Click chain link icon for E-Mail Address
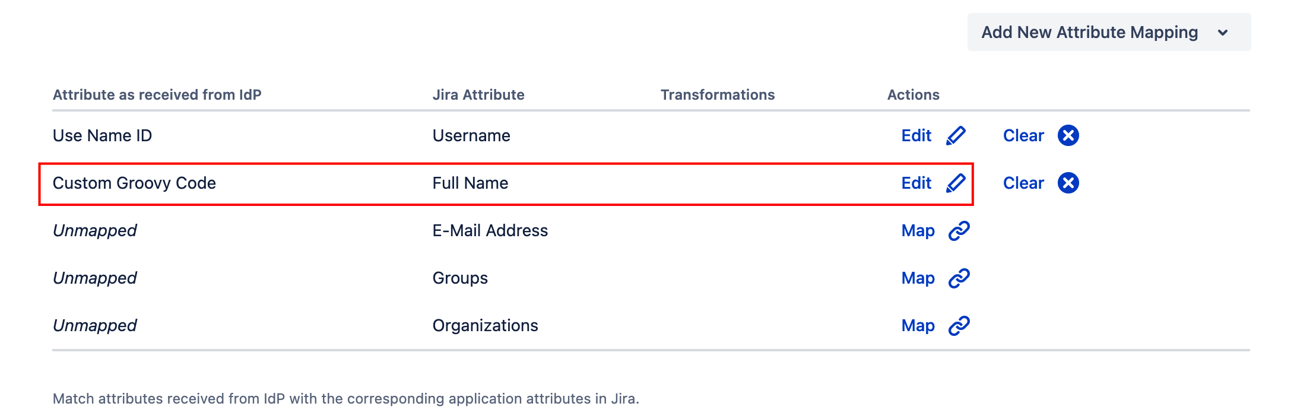 pyautogui.click(x=959, y=231)
